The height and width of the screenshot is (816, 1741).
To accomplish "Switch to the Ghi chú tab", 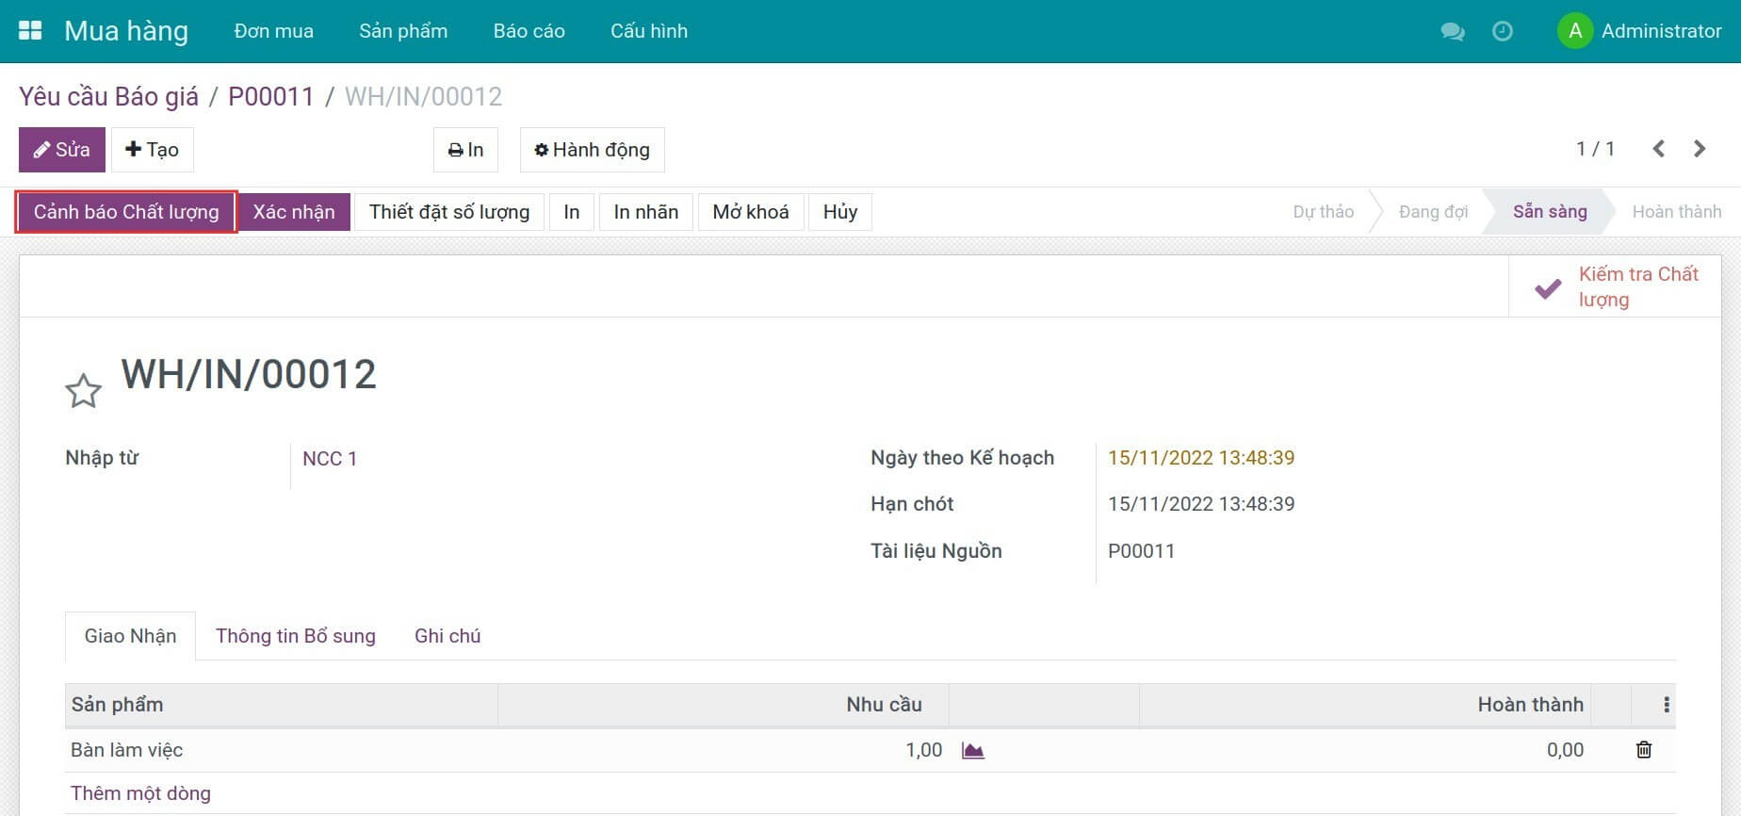I will pos(447,636).
